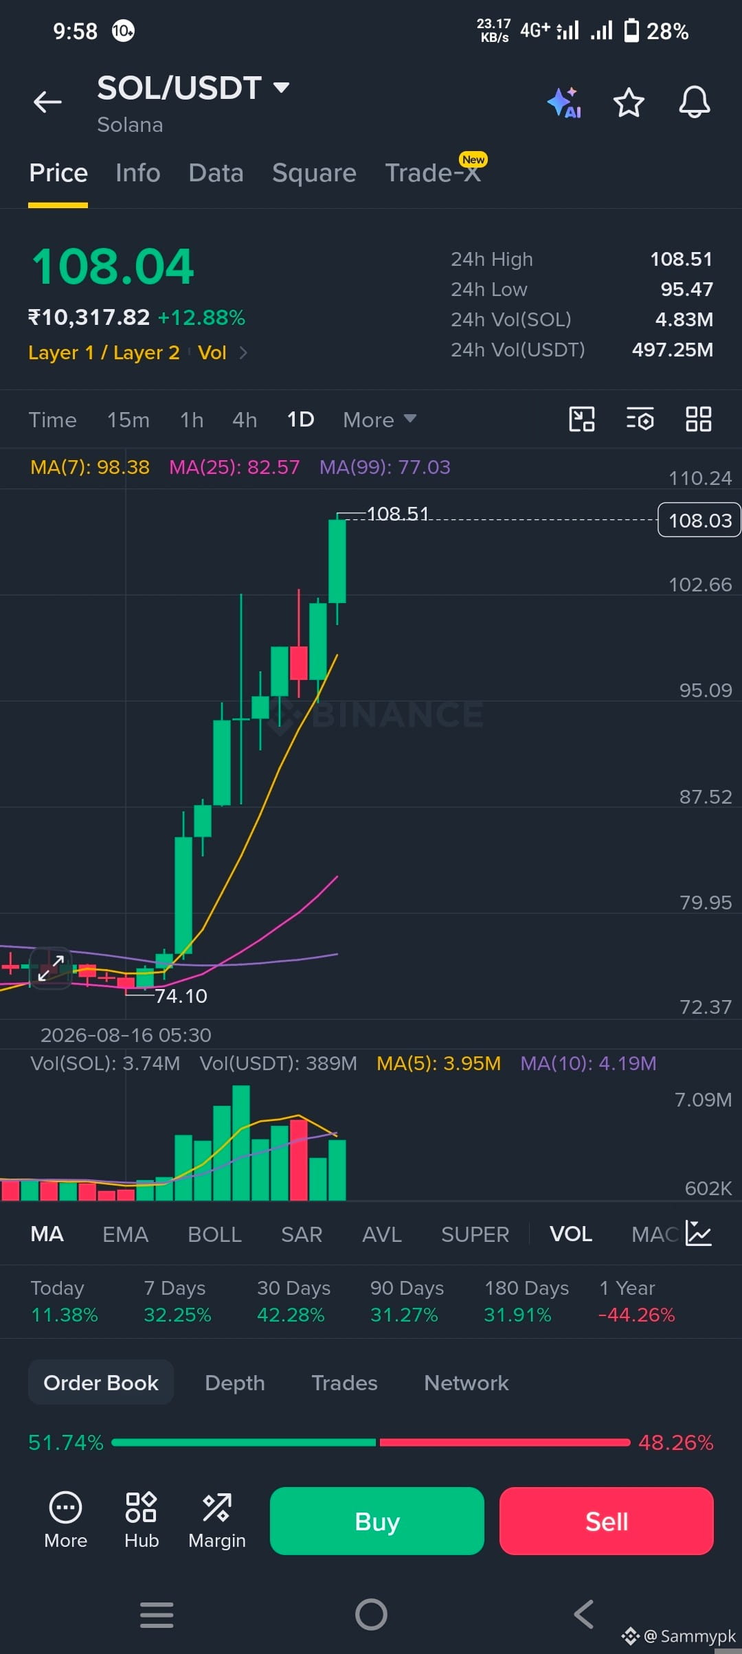742x1654 pixels.
Task: Tap Android home circle button
Action: (371, 1614)
